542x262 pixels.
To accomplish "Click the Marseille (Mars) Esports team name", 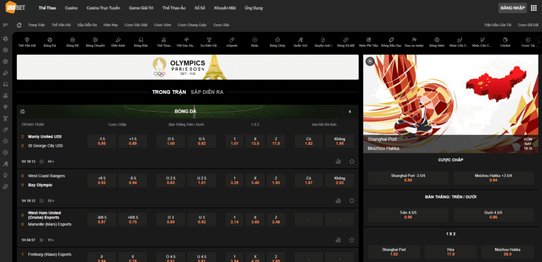I will tap(50, 224).
